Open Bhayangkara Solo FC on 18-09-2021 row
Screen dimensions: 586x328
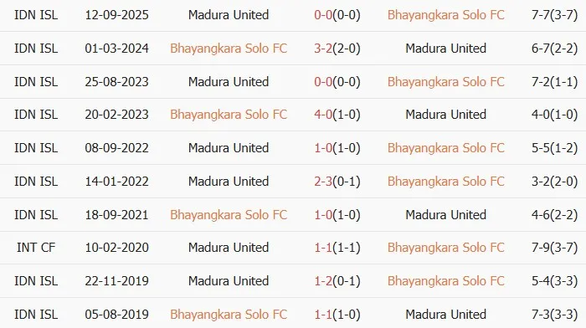[229, 215]
